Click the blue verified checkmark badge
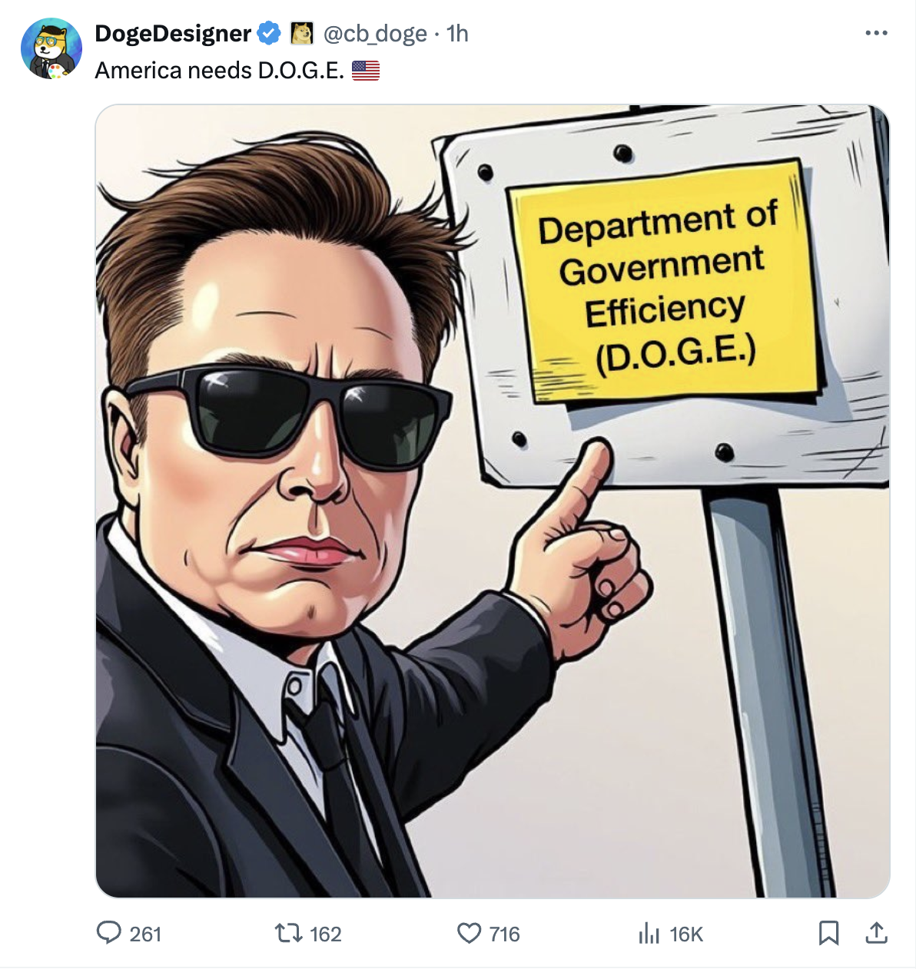The height and width of the screenshot is (969, 916). (269, 33)
